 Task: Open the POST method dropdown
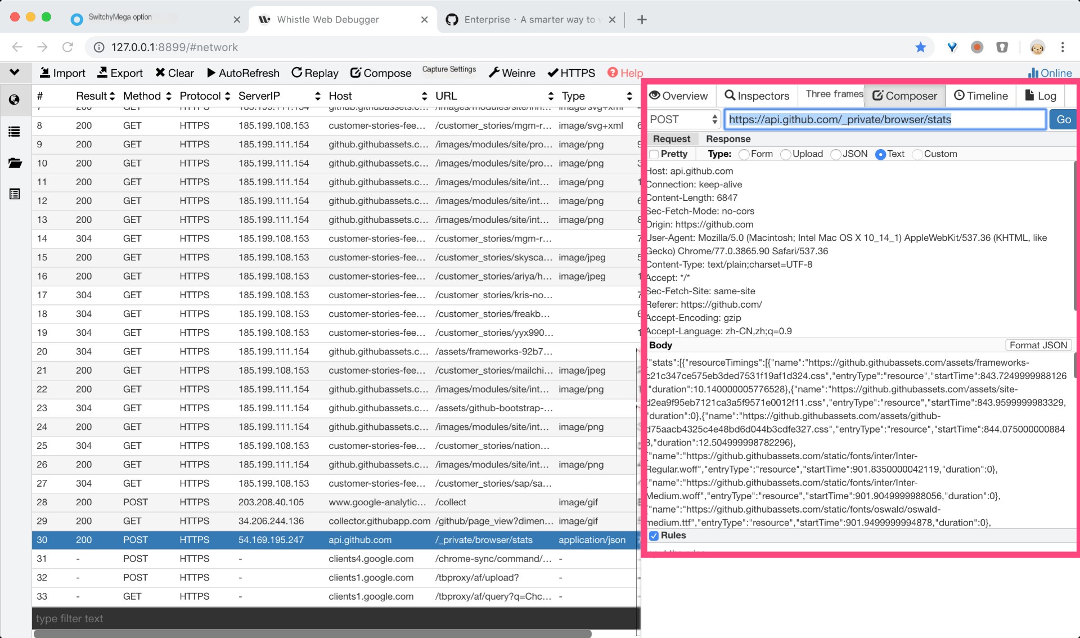(683, 119)
